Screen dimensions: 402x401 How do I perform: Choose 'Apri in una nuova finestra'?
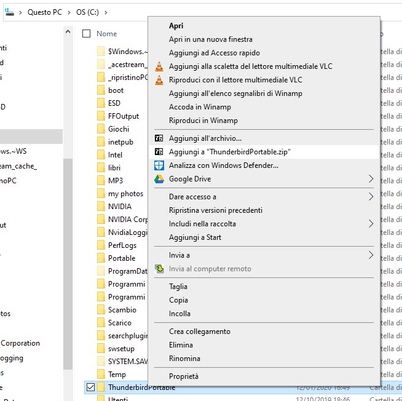coord(264,39)
